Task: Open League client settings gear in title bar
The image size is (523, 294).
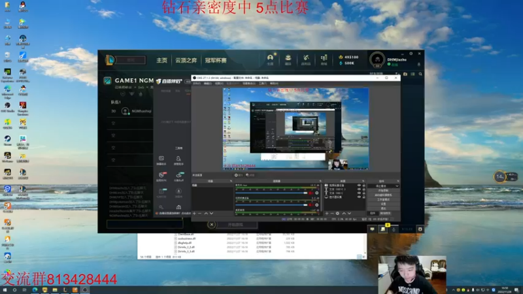Action: tap(411, 54)
